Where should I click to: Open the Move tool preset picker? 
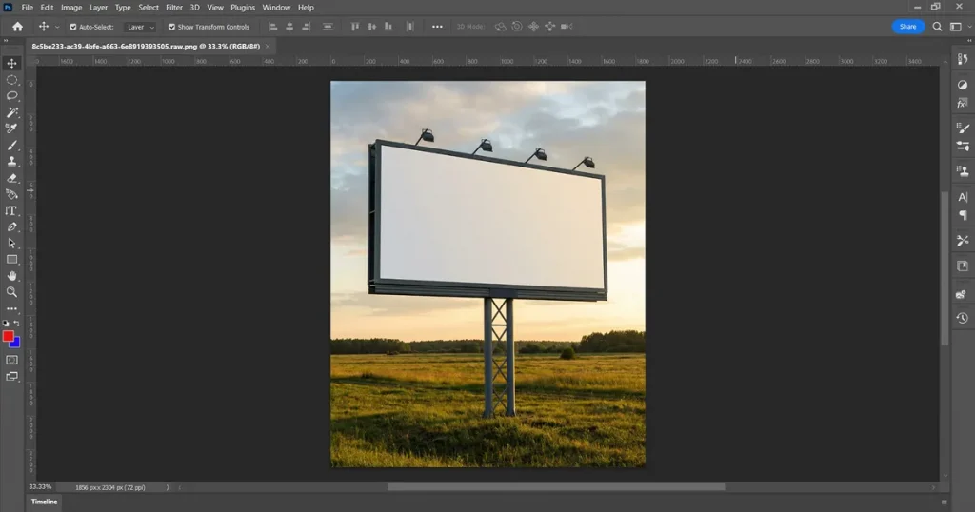point(57,27)
